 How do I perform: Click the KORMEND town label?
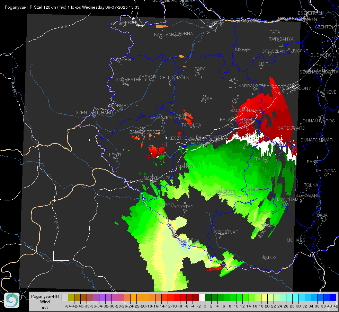click(x=121, y=105)
